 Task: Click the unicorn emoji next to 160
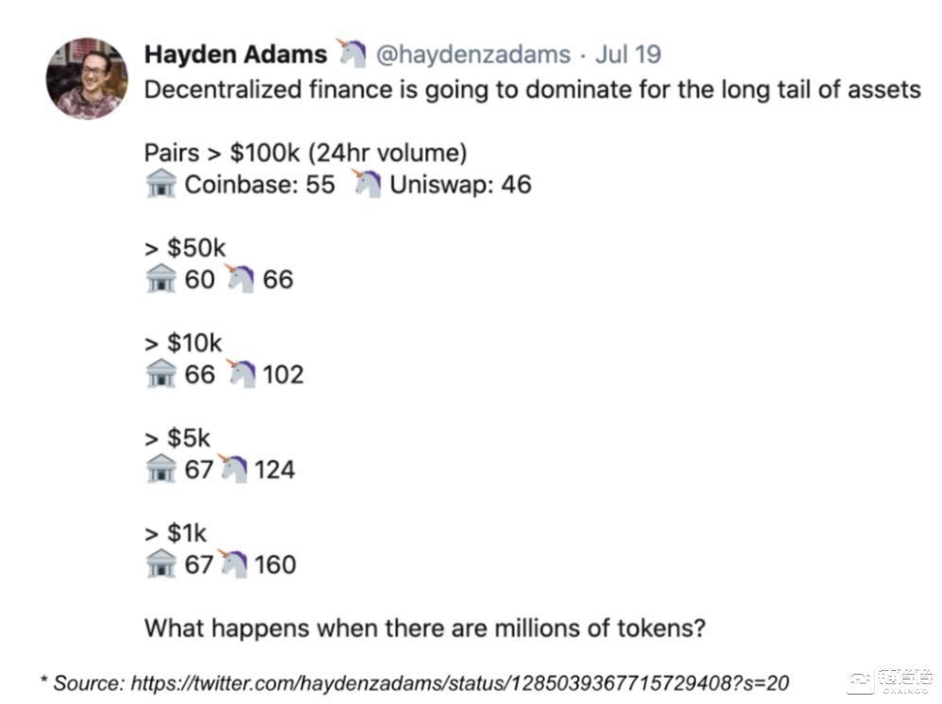(x=231, y=563)
